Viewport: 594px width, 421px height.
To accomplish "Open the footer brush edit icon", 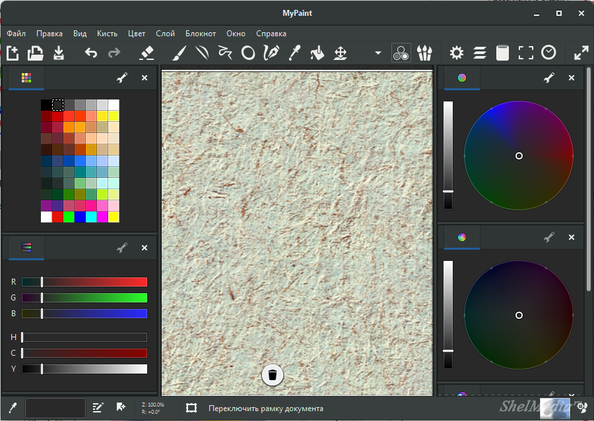I will point(98,408).
